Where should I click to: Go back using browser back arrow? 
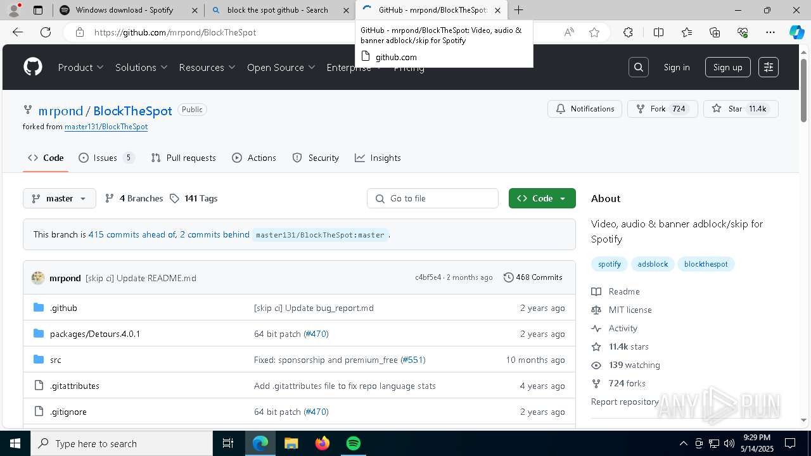tap(18, 32)
